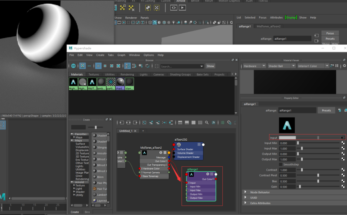Collapse the Arnold tree category
The image size is (347, 215).
72,182
